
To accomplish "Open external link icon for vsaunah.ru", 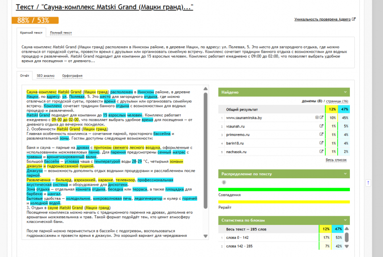I will (x=322, y=126).
